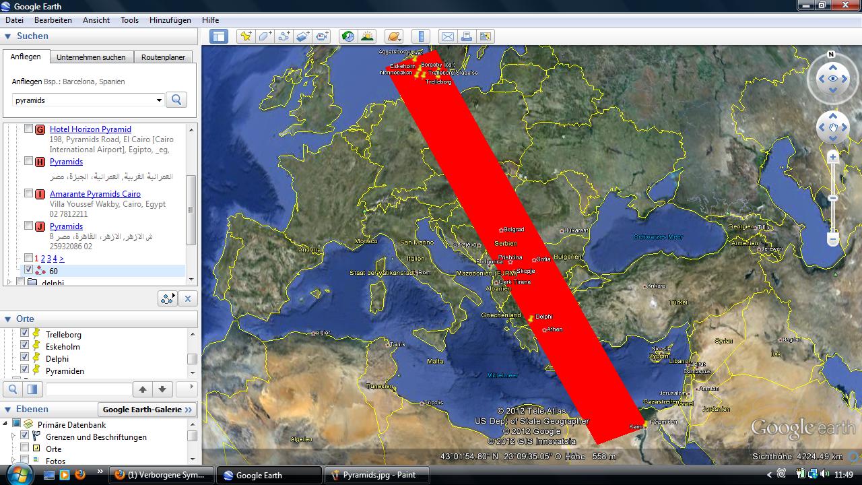The image size is (862, 485).
Task: Zoom out with the minus button
Action: pyautogui.click(x=833, y=239)
